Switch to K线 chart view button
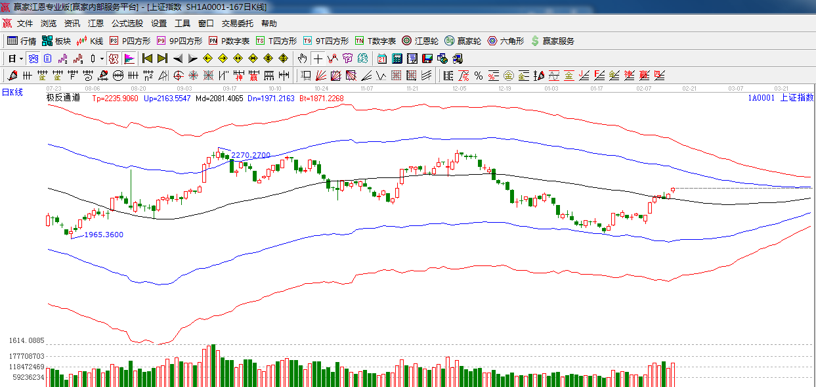816x387 pixels. (90, 41)
